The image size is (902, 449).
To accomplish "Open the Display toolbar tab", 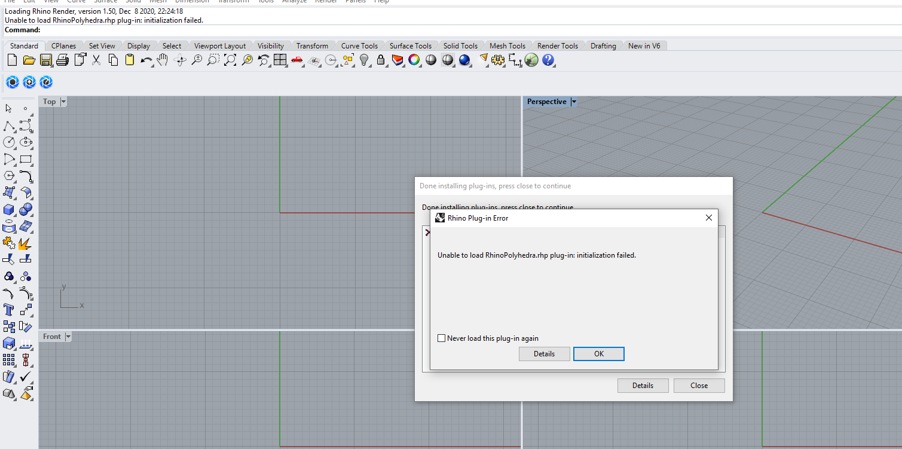I will [x=139, y=46].
